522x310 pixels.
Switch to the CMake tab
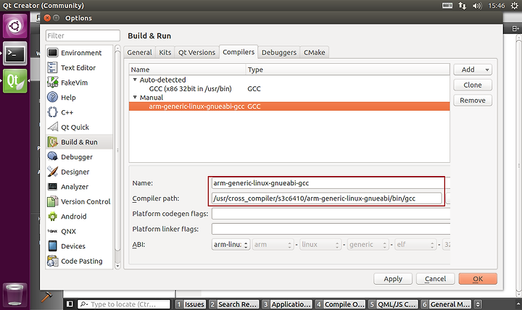point(314,53)
